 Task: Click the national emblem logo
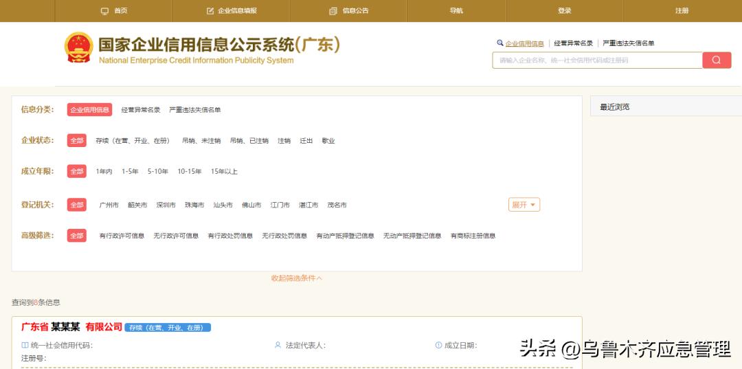click(x=79, y=48)
